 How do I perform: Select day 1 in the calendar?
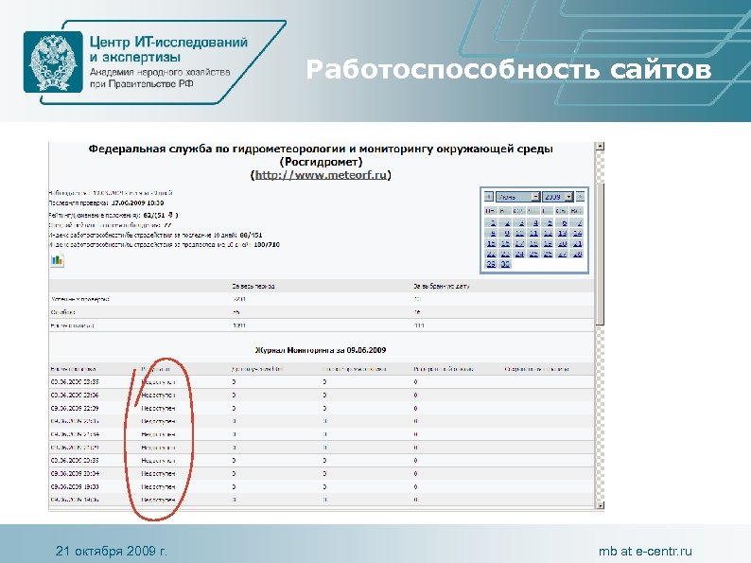coord(493,222)
